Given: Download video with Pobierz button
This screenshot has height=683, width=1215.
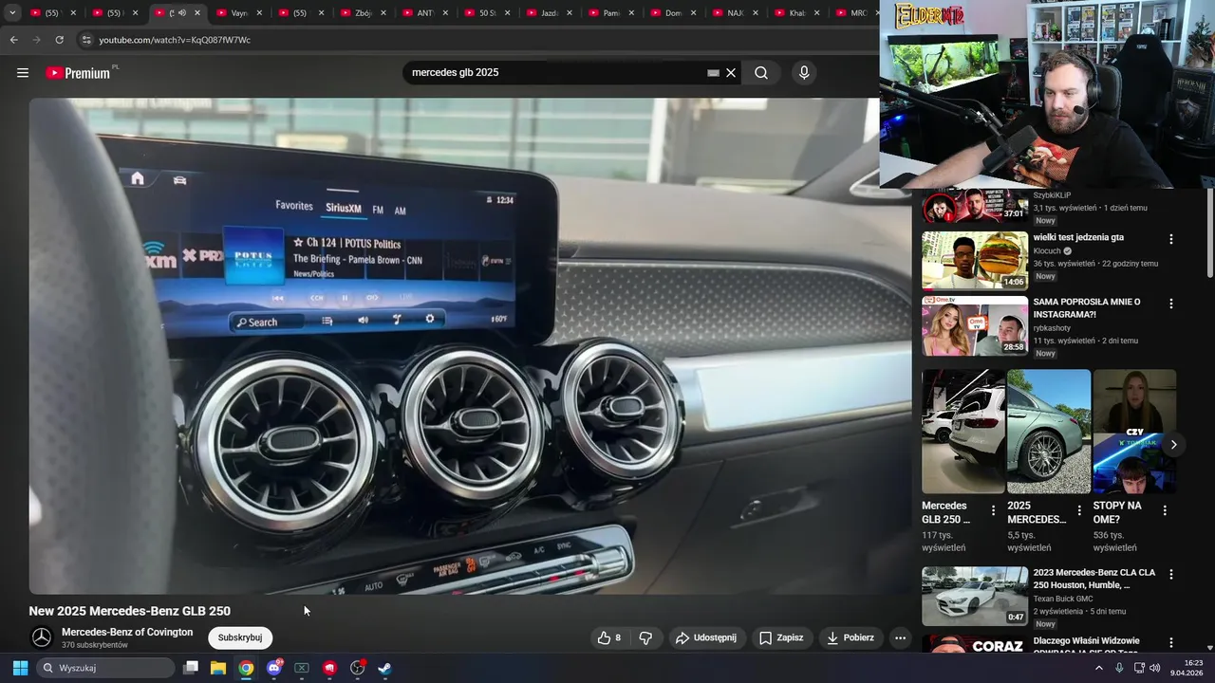Looking at the screenshot, I should [850, 637].
